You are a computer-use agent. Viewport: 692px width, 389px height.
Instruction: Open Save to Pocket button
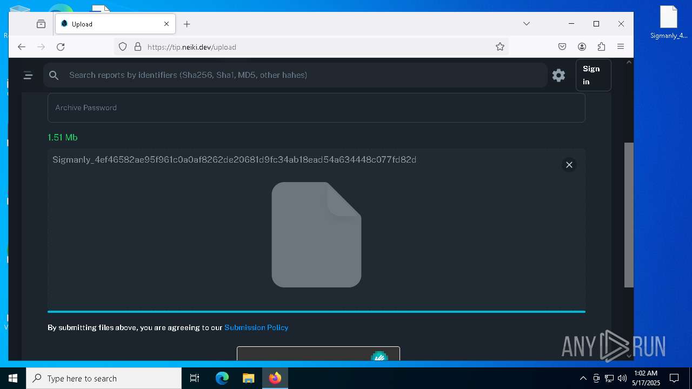click(562, 47)
